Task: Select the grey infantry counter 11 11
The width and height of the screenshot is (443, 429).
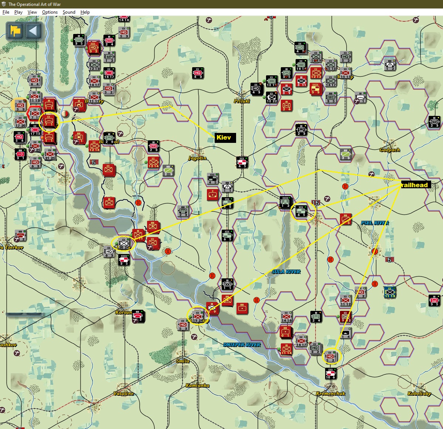Action: (94, 97)
